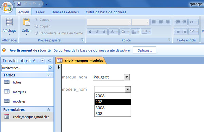Collapse the Tables group
The width and height of the screenshot is (204, 132).
48,75
